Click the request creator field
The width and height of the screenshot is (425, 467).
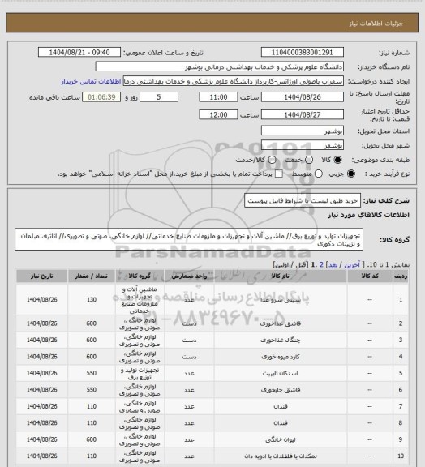pyautogui.click(x=234, y=81)
